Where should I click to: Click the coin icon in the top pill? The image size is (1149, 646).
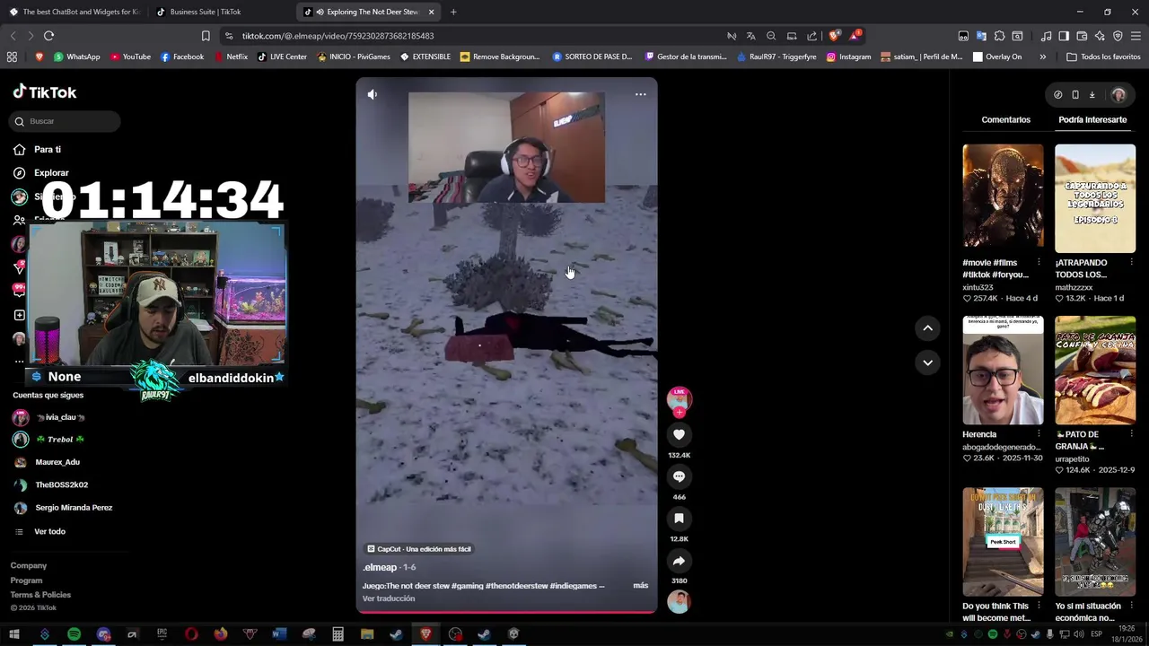pyautogui.click(x=1057, y=94)
